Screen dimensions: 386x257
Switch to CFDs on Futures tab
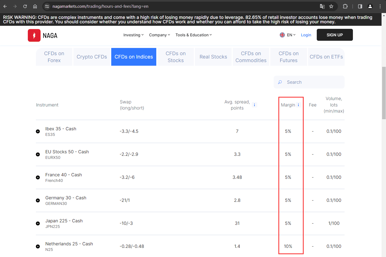[x=289, y=57]
